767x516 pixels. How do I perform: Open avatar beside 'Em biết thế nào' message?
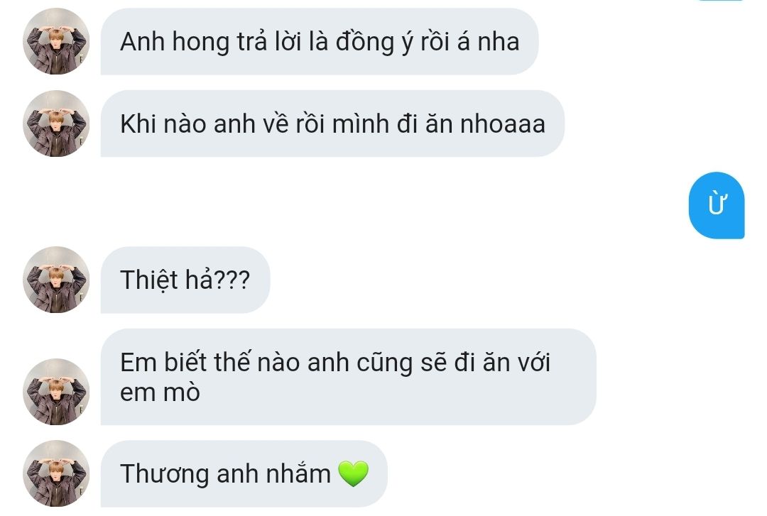56,391
